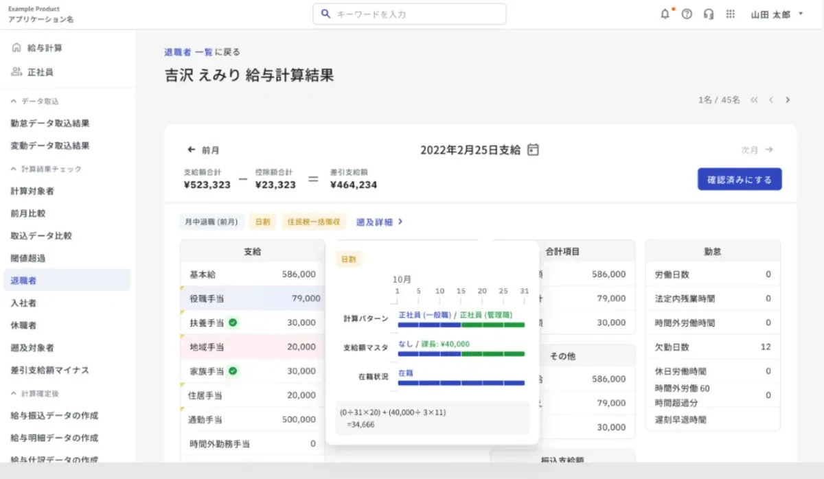Click green check mark beside 家族手当

coord(233,371)
